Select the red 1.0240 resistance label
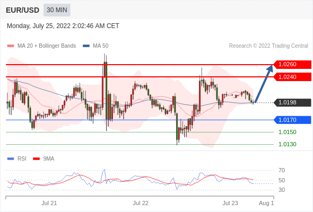 click(292, 77)
